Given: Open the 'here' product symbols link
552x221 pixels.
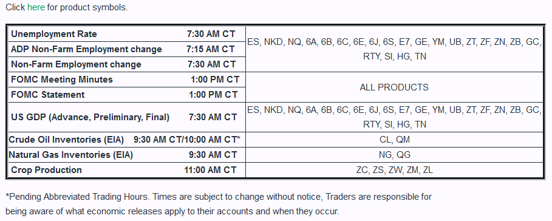Looking at the screenshot, I should [x=36, y=7].
